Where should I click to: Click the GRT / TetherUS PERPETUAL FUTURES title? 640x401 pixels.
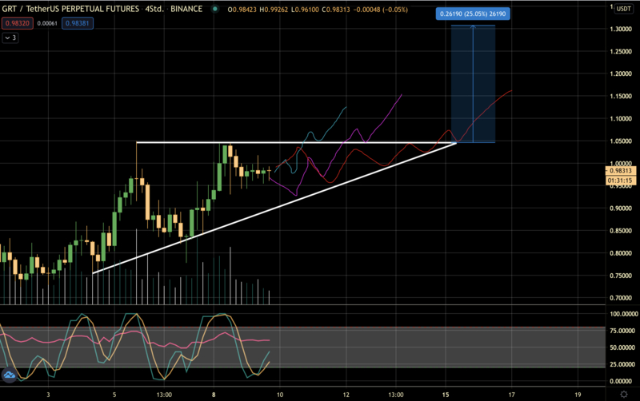tap(70, 9)
